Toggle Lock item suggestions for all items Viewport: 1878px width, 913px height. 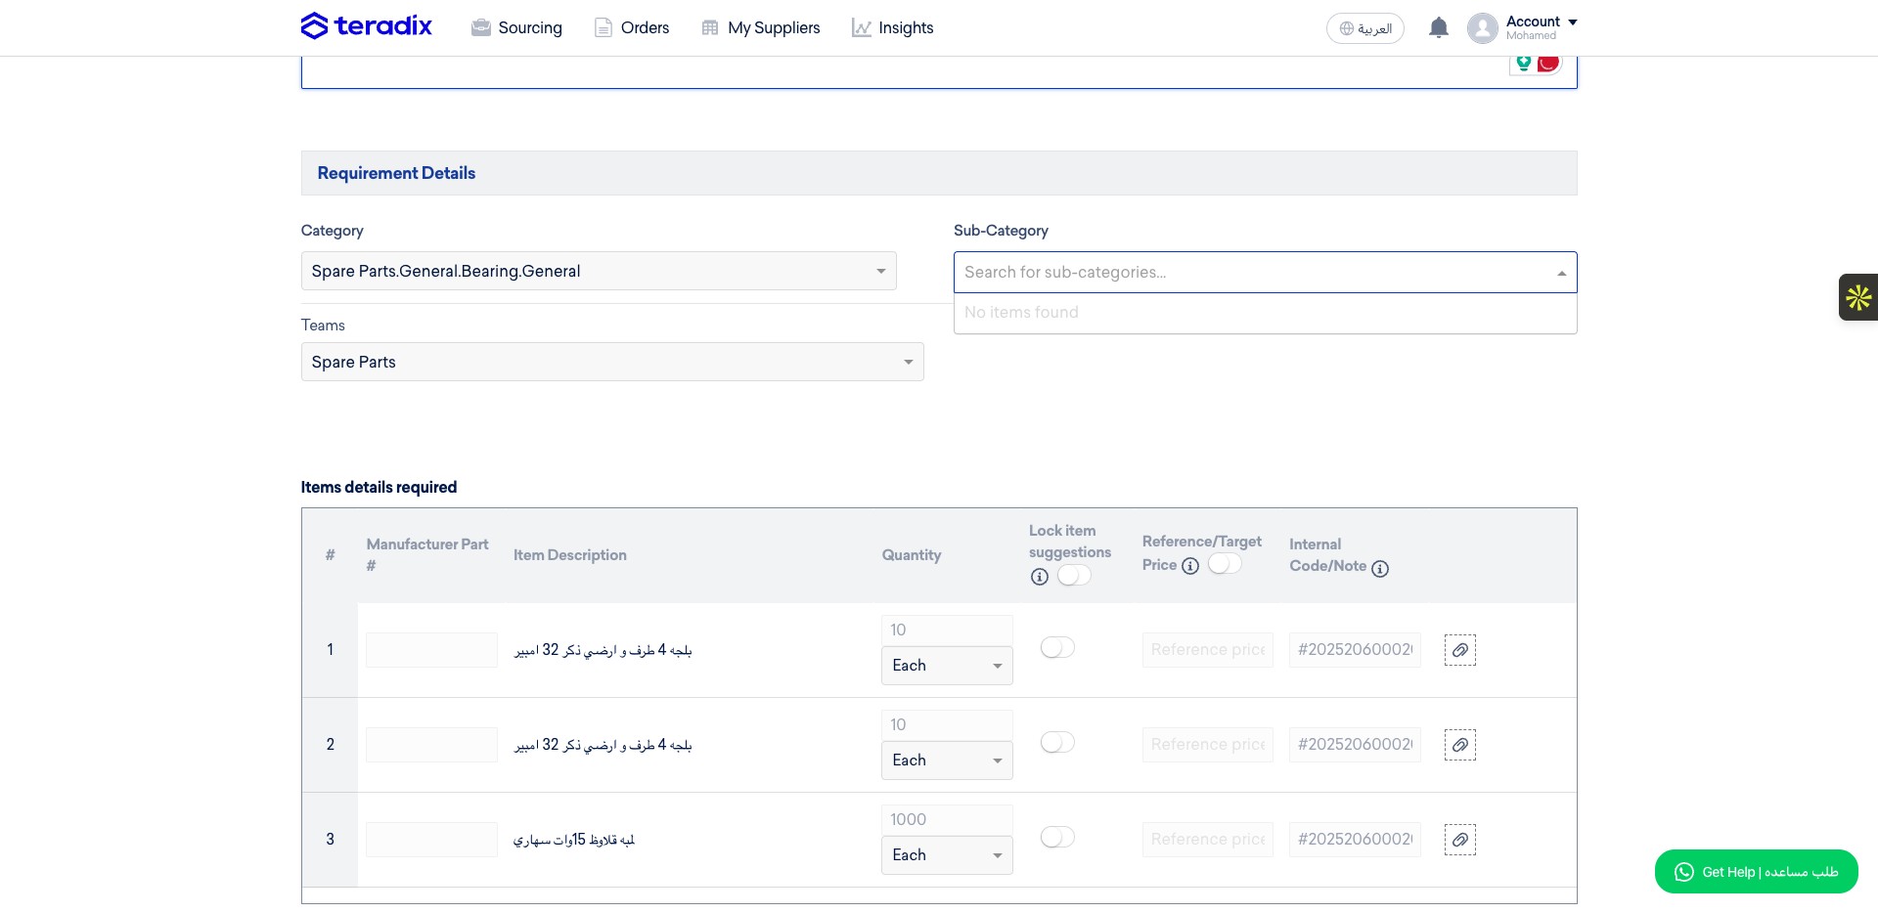[1074, 576]
